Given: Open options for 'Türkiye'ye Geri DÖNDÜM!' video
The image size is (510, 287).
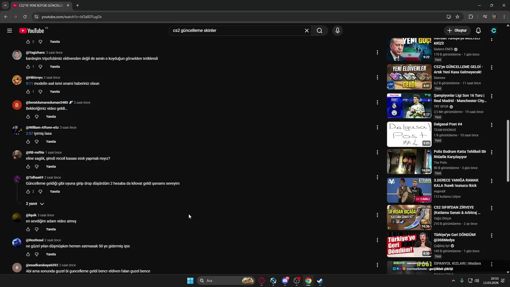Looking at the screenshot, I should tap(491, 235).
